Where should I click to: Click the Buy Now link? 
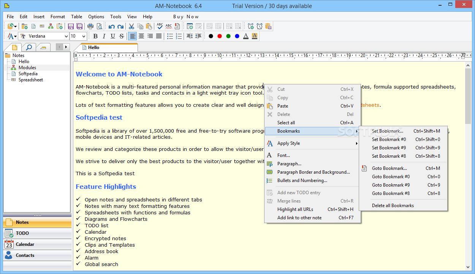click(186, 17)
